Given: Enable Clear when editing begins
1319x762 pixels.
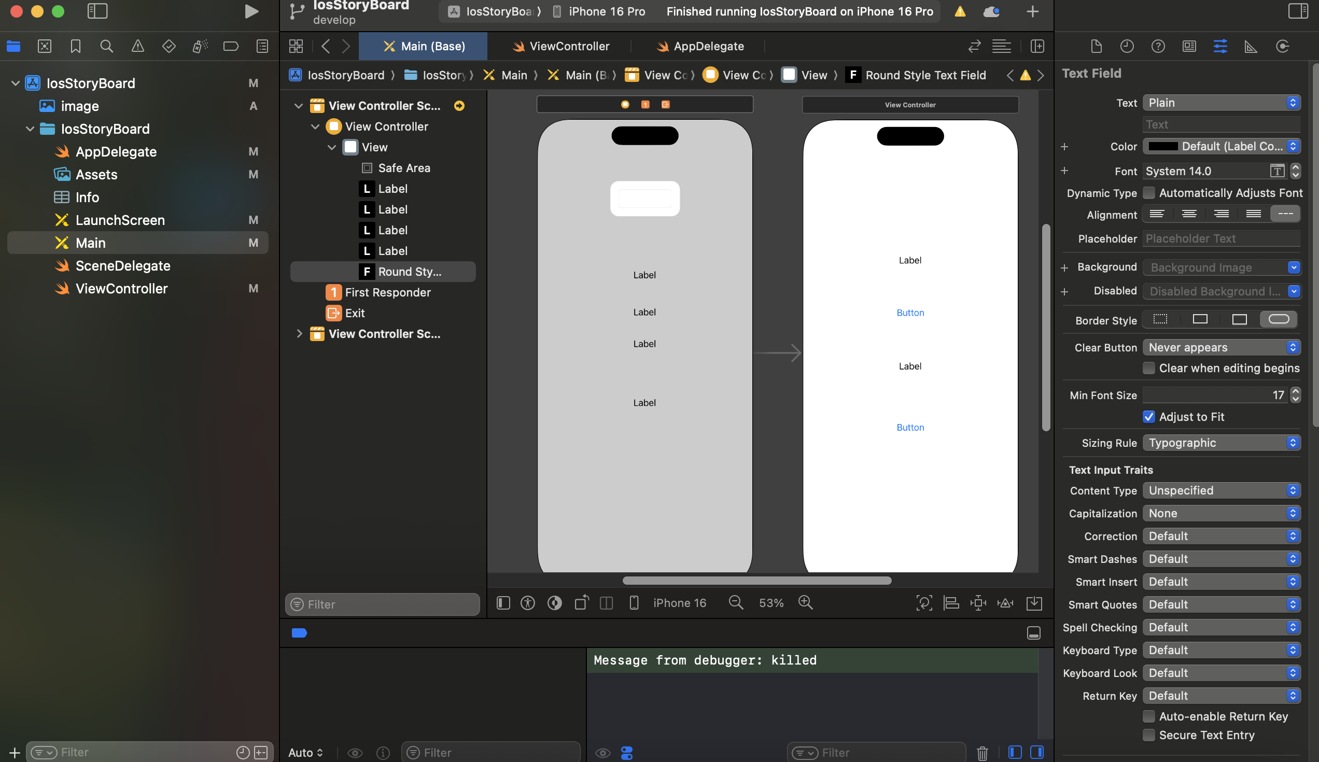Looking at the screenshot, I should tap(1149, 368).
